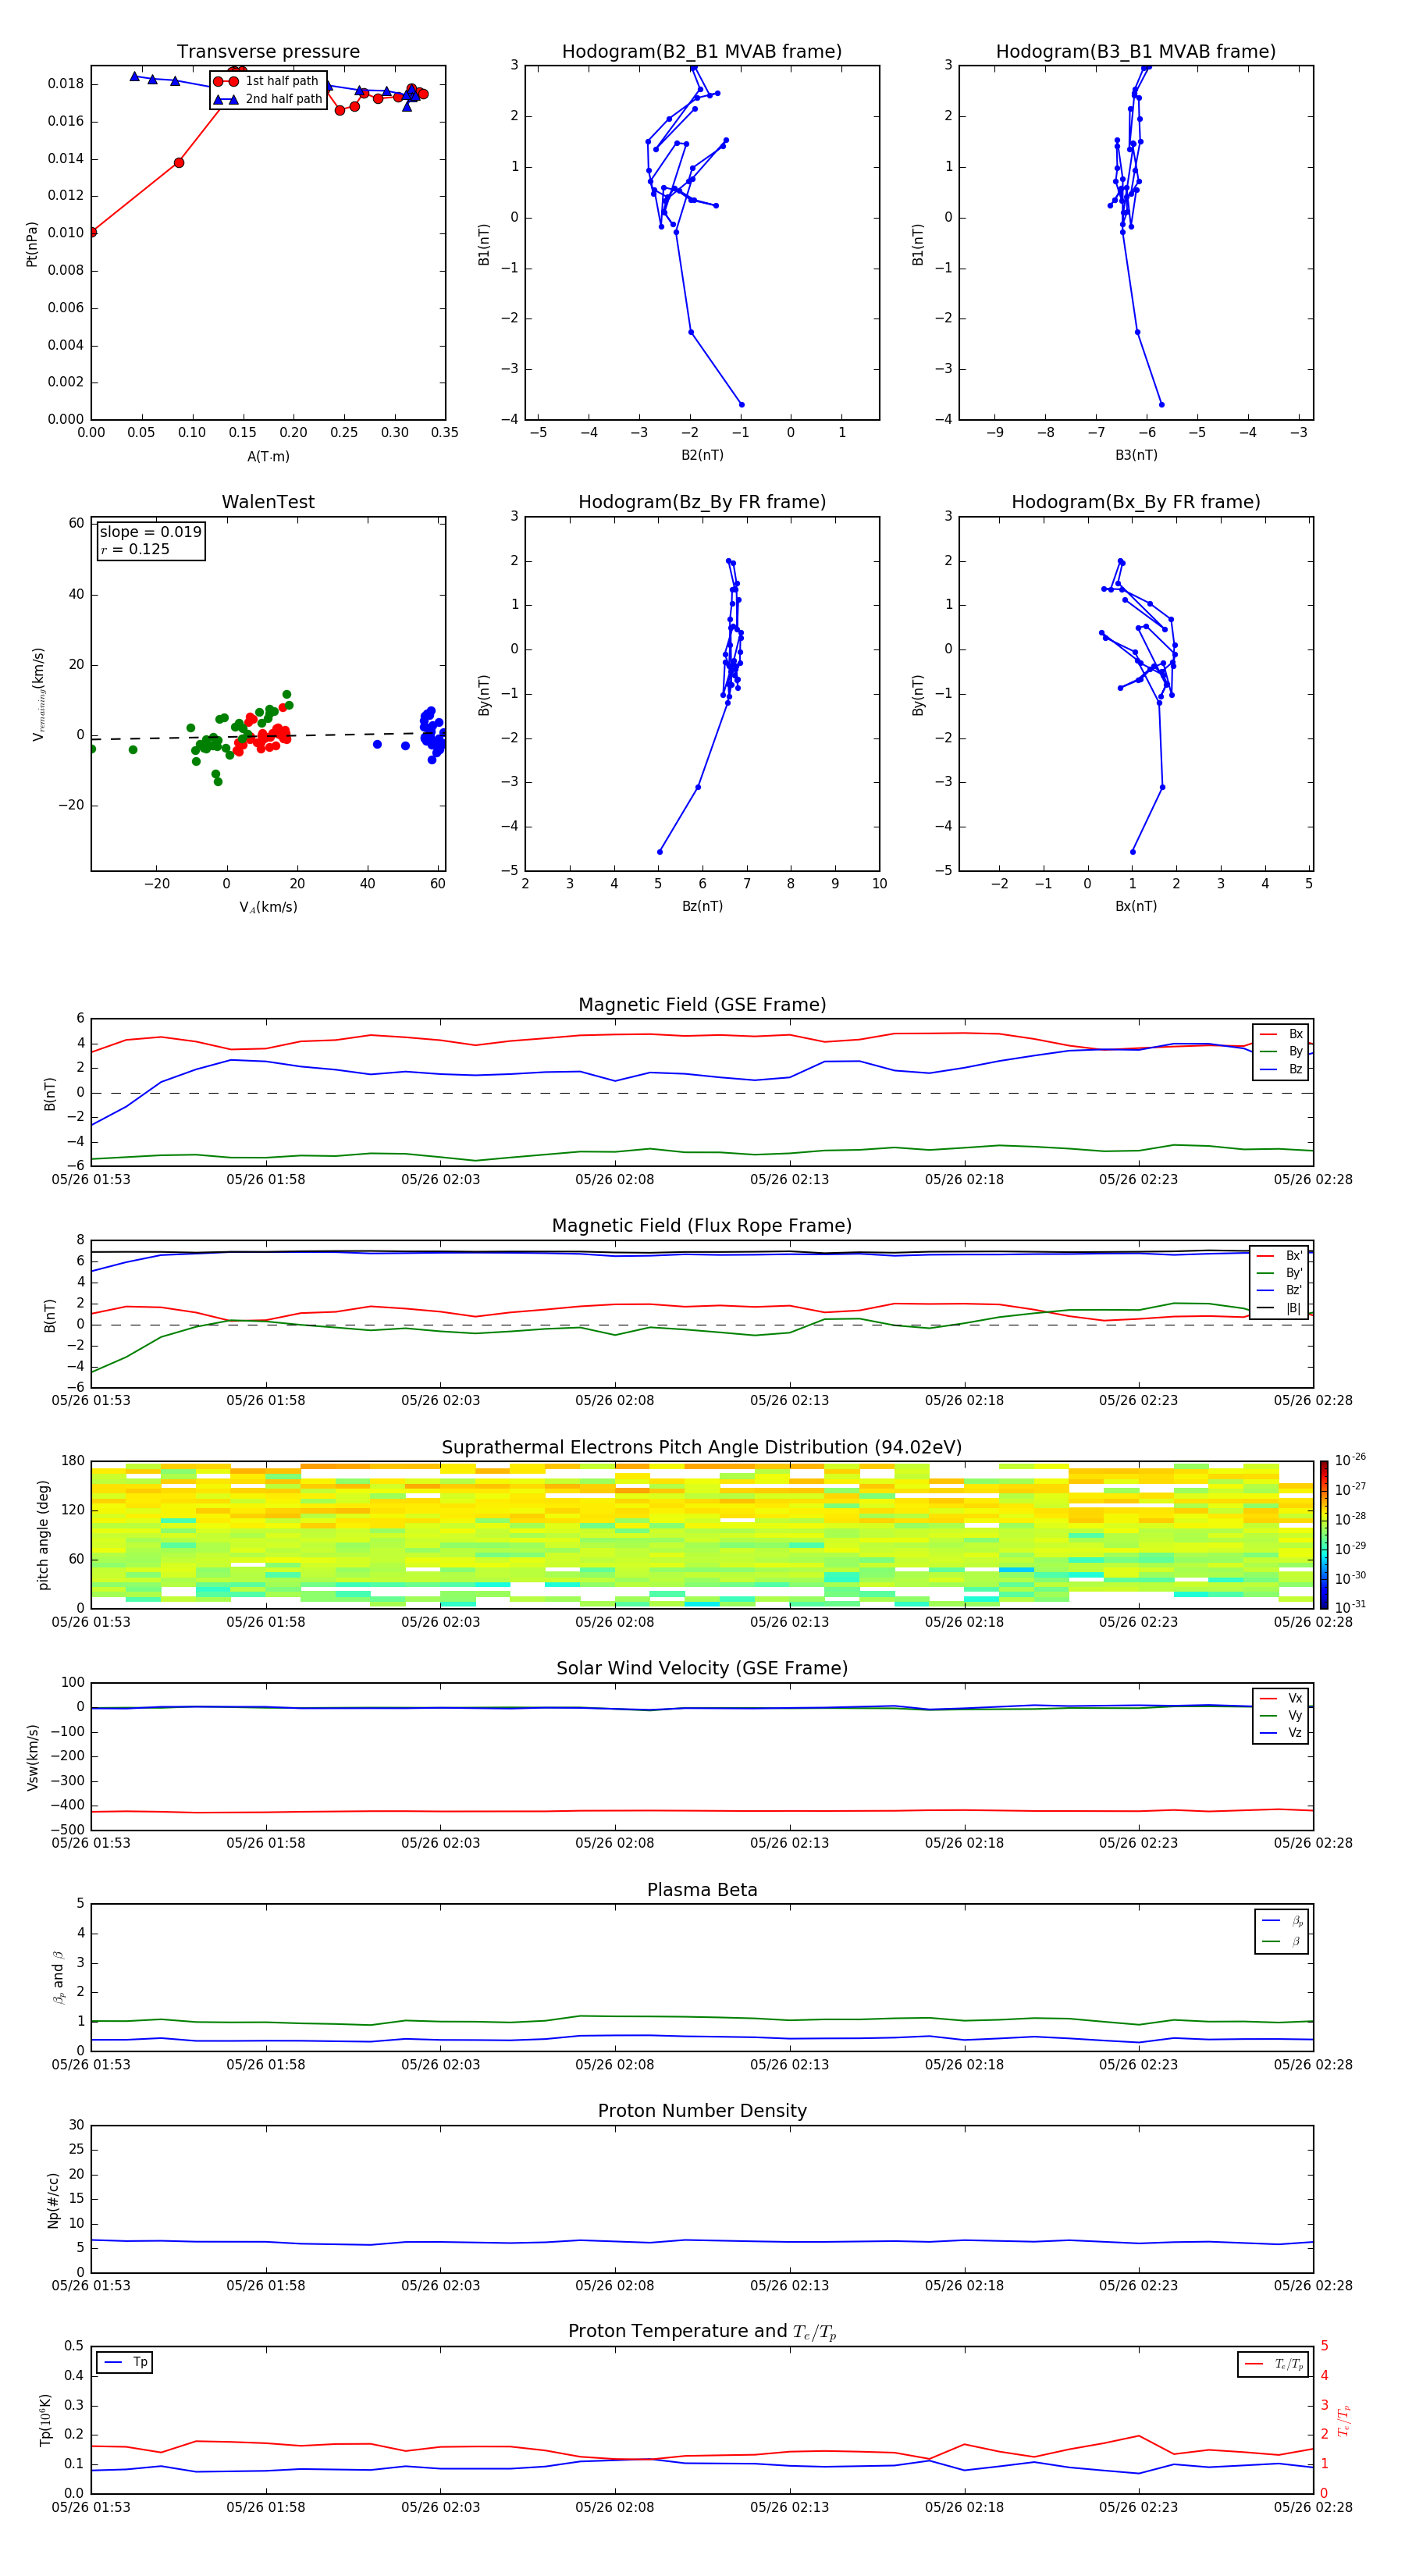Click the 'A(T·m)' x-axis label

pyautogui.click(x=268, y=457)
